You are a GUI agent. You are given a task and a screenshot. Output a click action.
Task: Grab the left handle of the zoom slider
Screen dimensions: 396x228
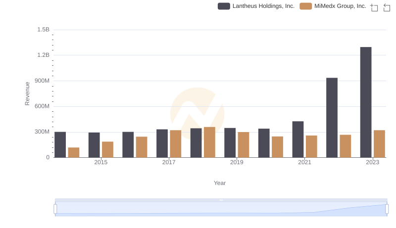(55, 209)
